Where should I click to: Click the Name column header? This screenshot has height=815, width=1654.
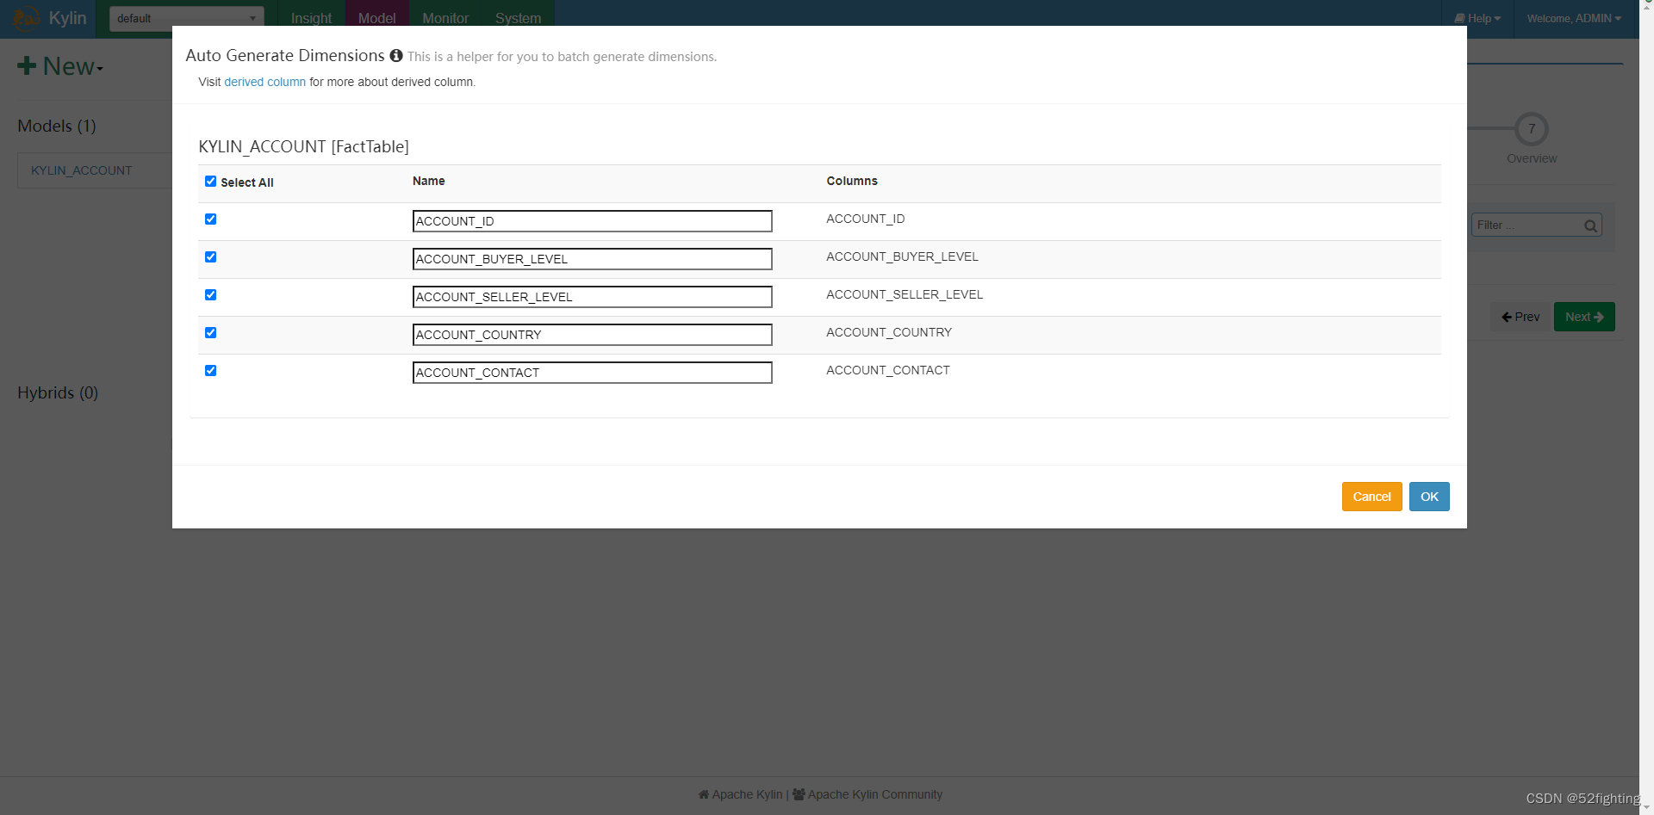(x=428, y=181)
